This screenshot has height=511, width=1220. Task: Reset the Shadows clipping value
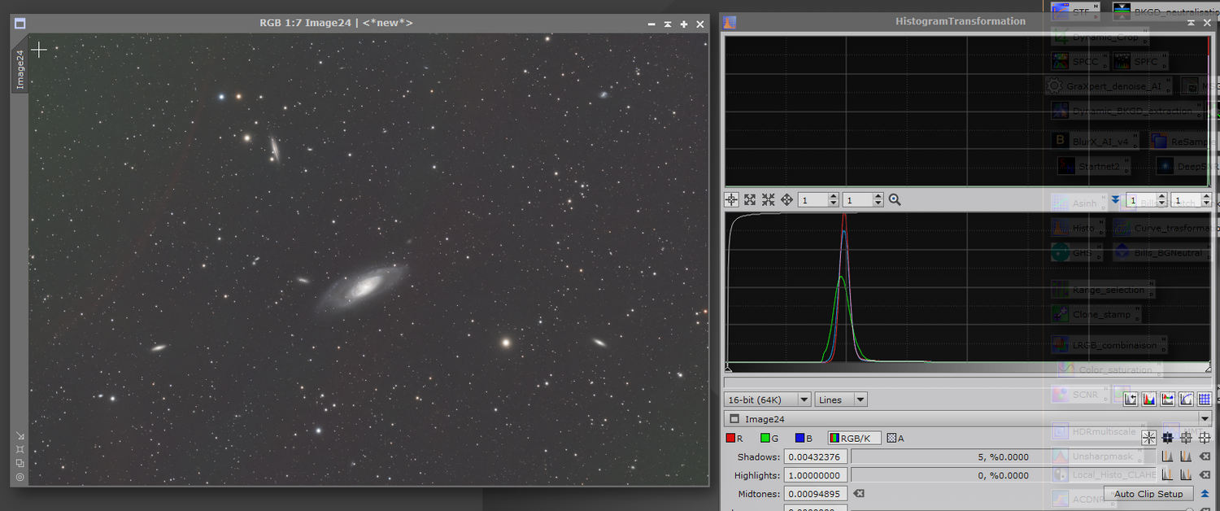(x=1205, y=457)
